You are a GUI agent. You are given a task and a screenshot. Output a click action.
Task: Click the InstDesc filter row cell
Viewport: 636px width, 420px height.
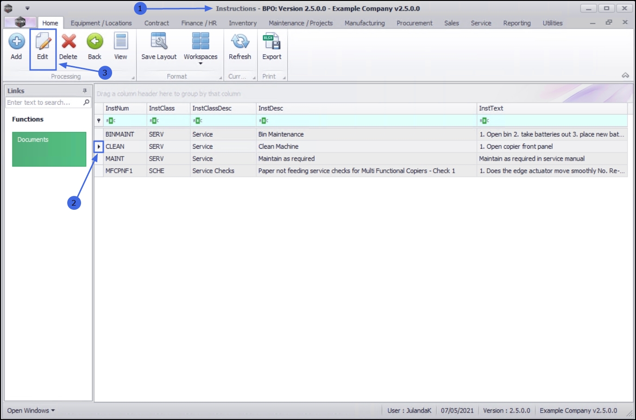point(366,121)
